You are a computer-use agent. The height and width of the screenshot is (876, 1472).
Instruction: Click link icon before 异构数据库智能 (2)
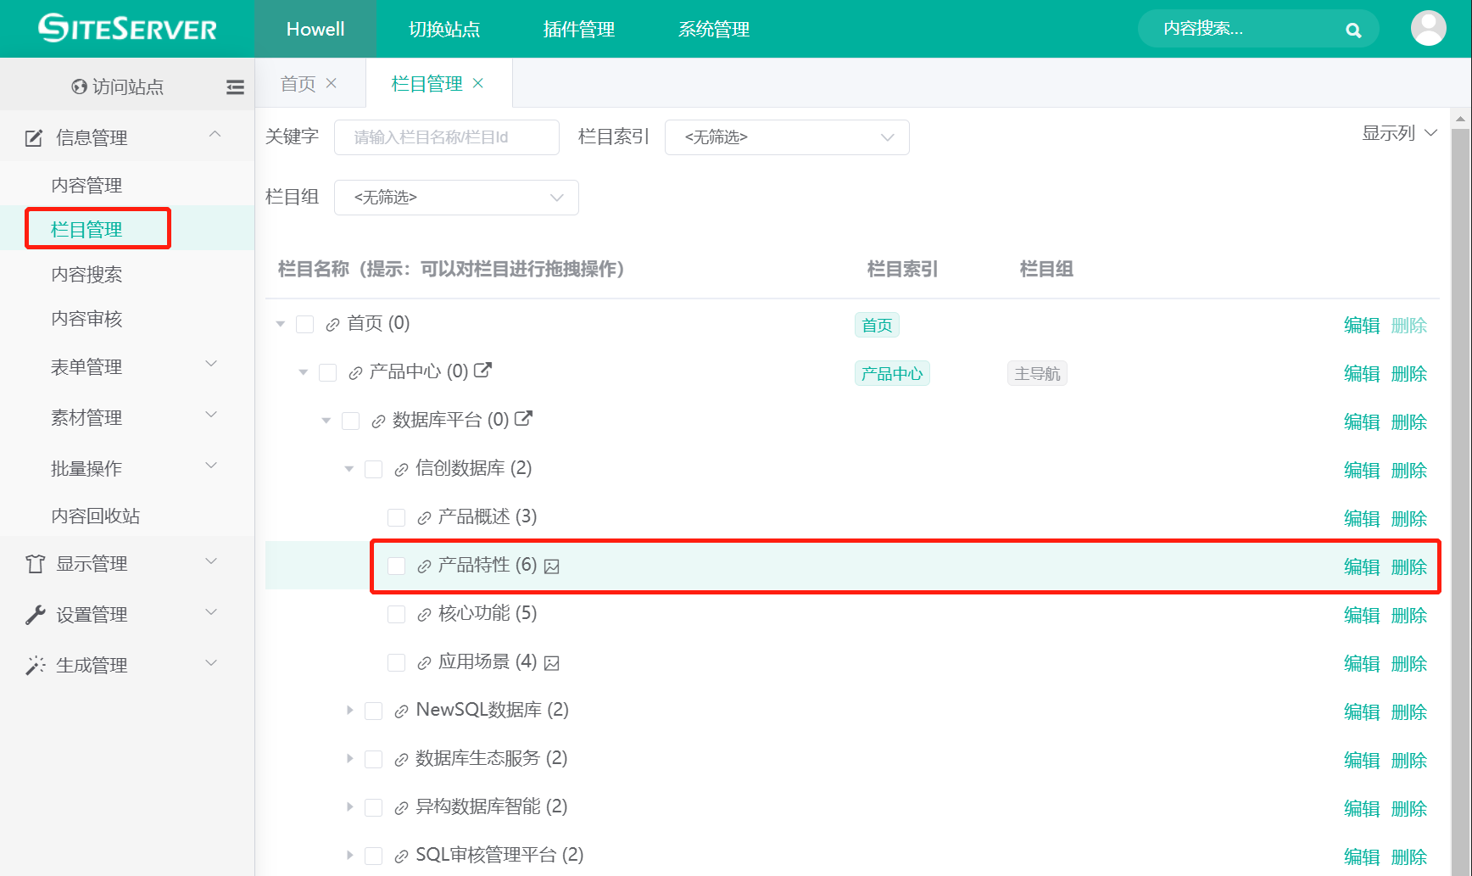coord(401,808)
